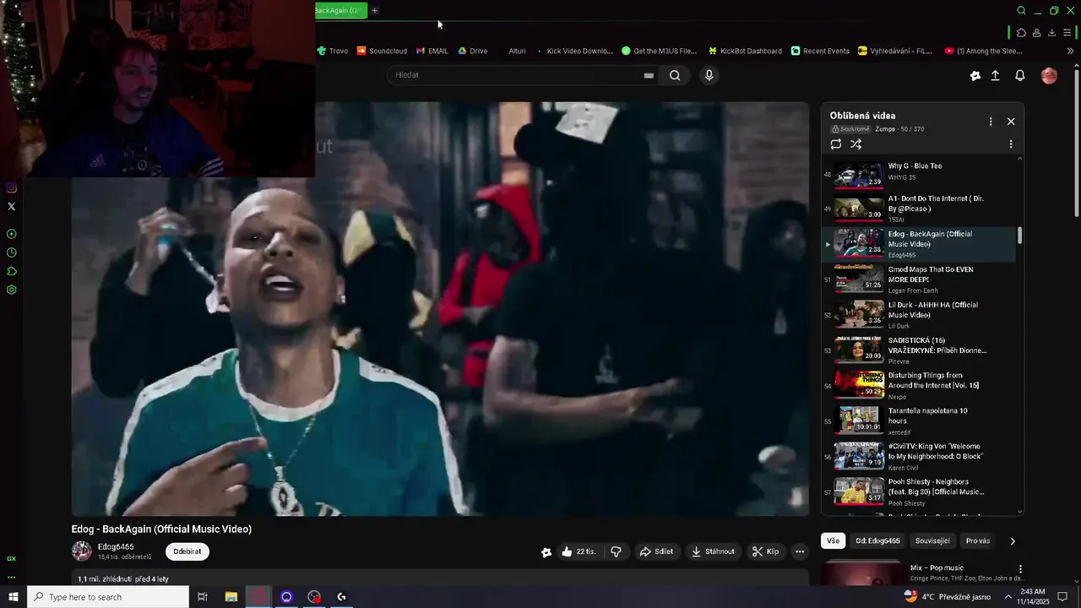
Task: Open playlist options menu beside shuffle
Action: pyautogui.click(x=1011, y=144)
